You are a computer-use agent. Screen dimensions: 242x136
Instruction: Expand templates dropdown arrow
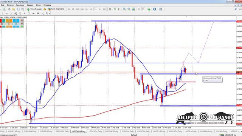click(x=163, y=9)
